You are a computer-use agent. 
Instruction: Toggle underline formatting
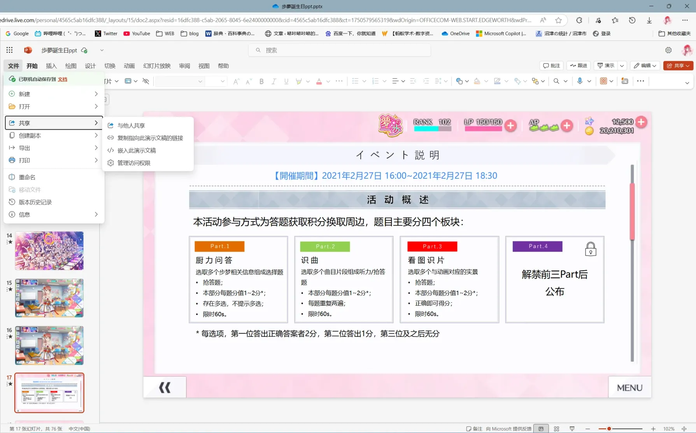[x=286, y=81]
